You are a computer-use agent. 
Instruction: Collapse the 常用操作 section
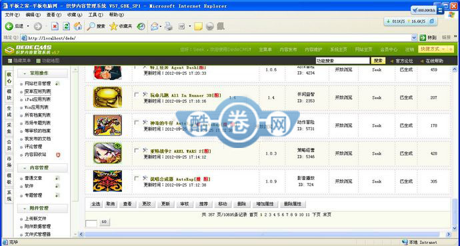tap(43, 73)
